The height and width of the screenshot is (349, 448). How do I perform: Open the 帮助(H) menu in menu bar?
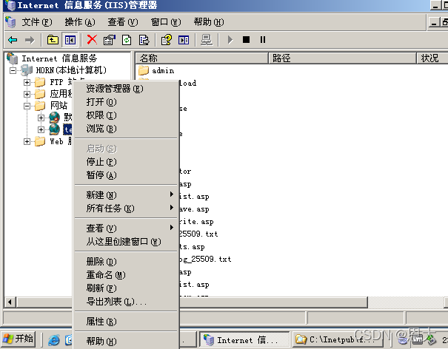tap(209, 22)
